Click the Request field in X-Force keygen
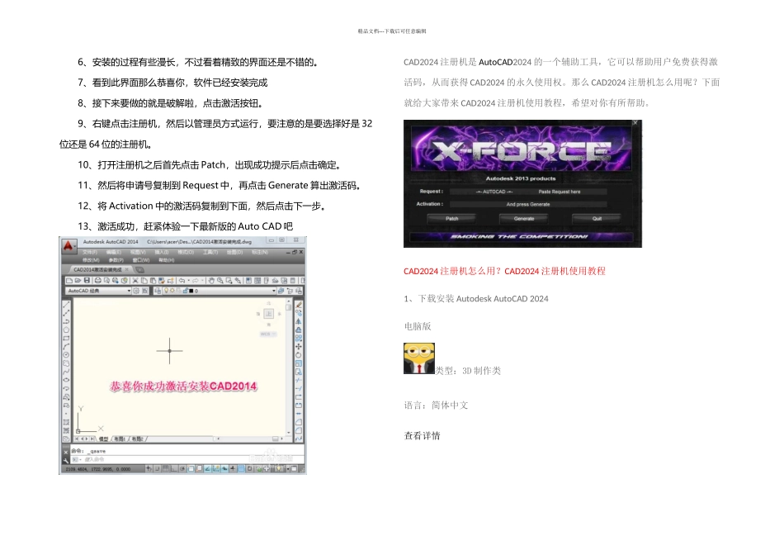784x555 pixels. pyautogui.click(x=528, y=192)
